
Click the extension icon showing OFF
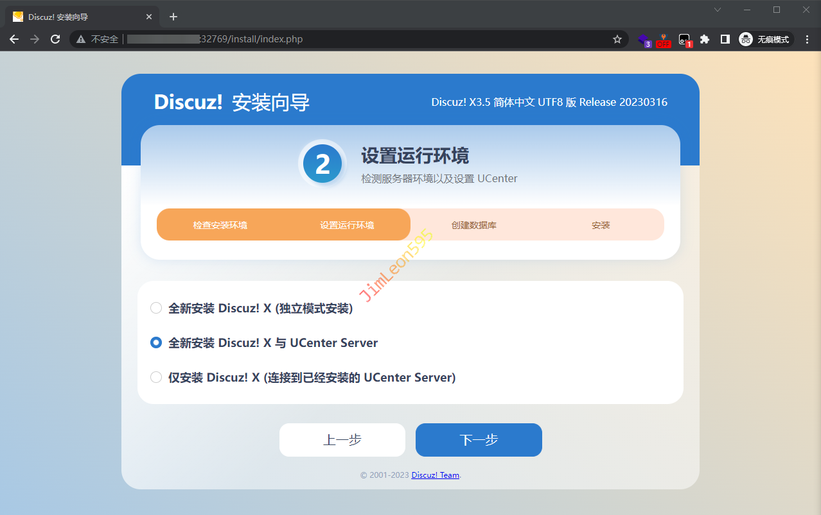[x=663, y=40]
